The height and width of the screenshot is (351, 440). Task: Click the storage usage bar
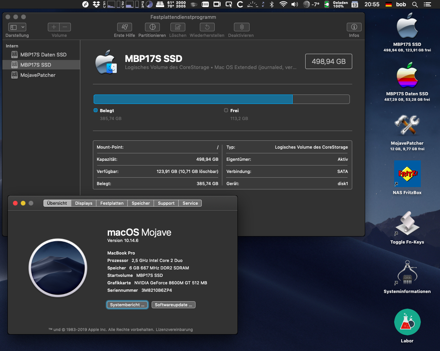click(222, 99)
